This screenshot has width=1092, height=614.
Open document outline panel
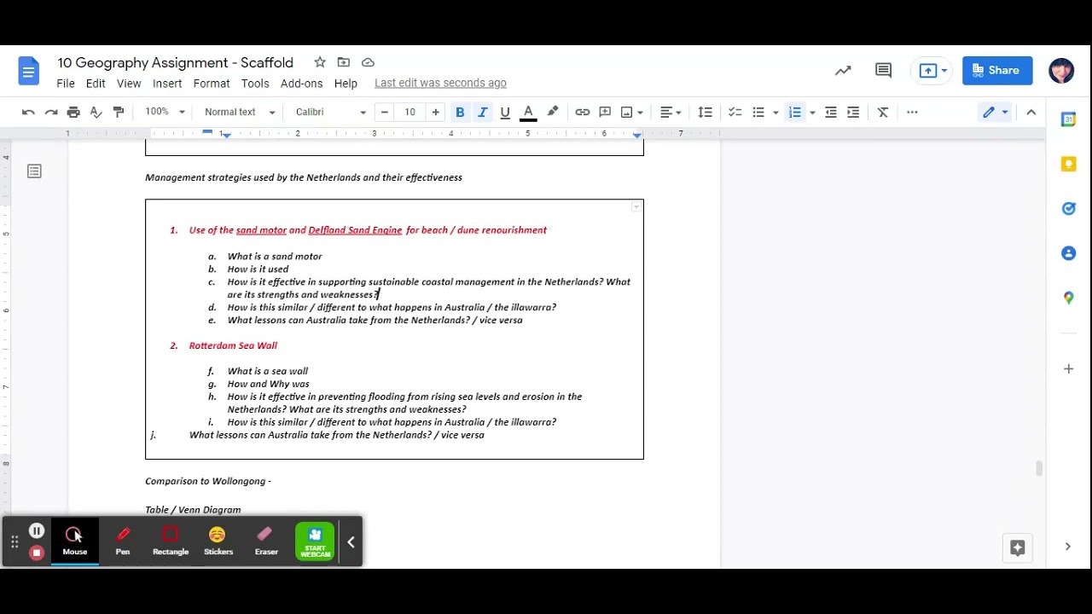click(34, 171)
